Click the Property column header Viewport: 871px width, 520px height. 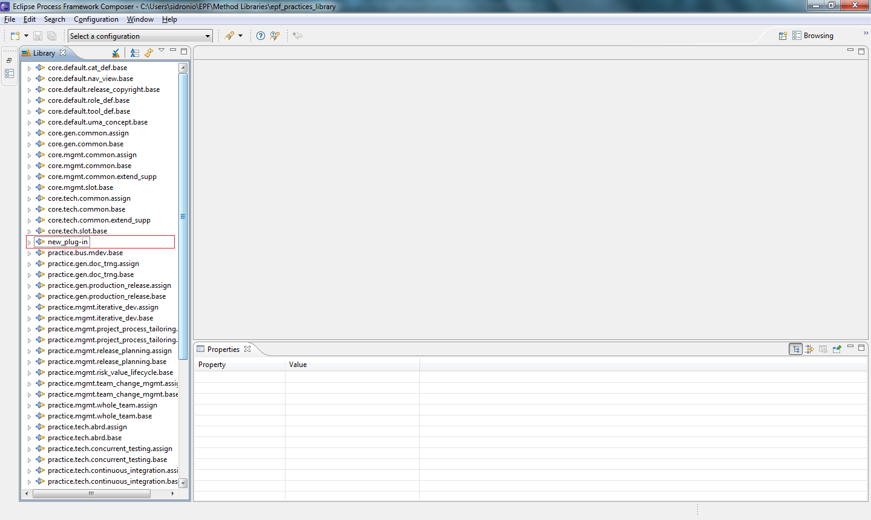pyautogui.click(x=240, y=365)
